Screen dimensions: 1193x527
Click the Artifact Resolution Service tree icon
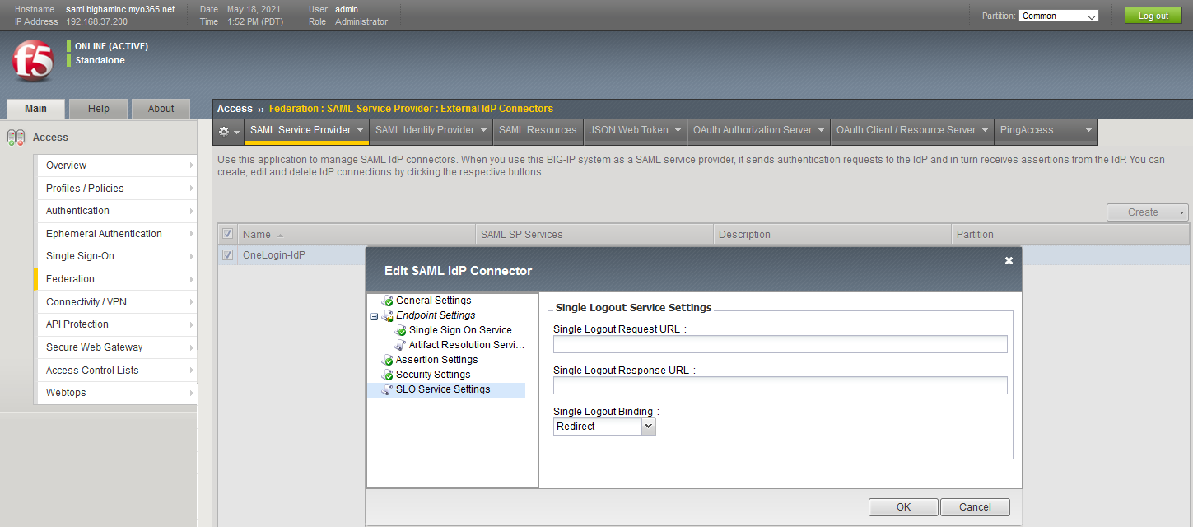(x=401, y=345)
